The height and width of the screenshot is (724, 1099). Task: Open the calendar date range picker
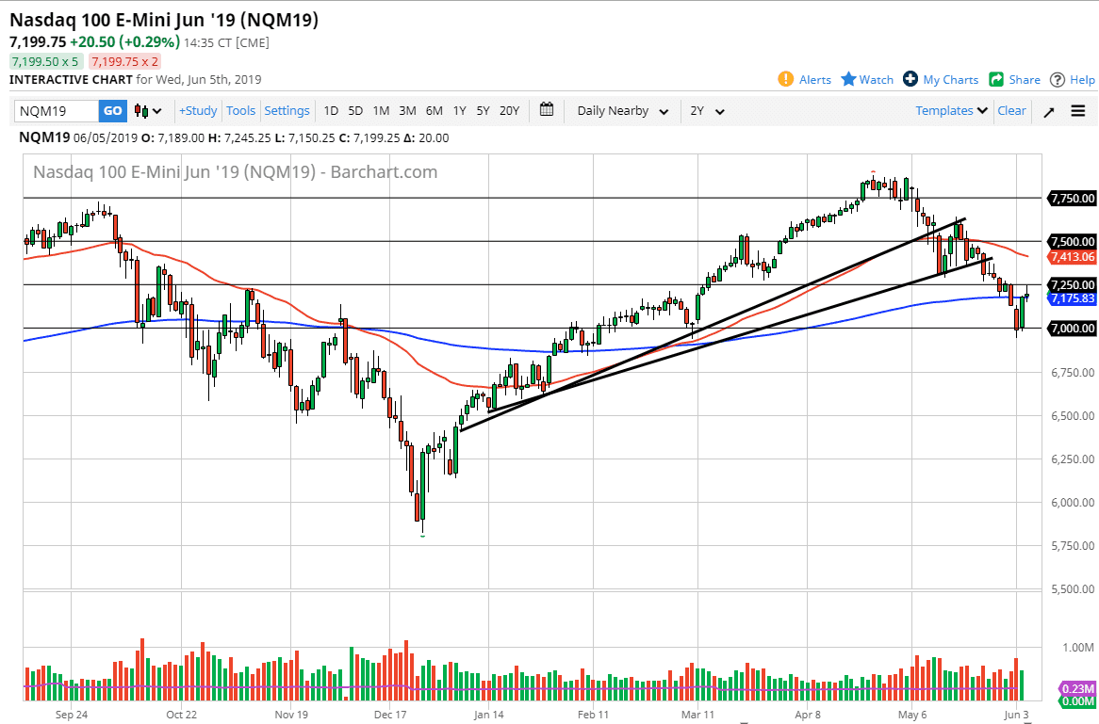pos(547,110)
